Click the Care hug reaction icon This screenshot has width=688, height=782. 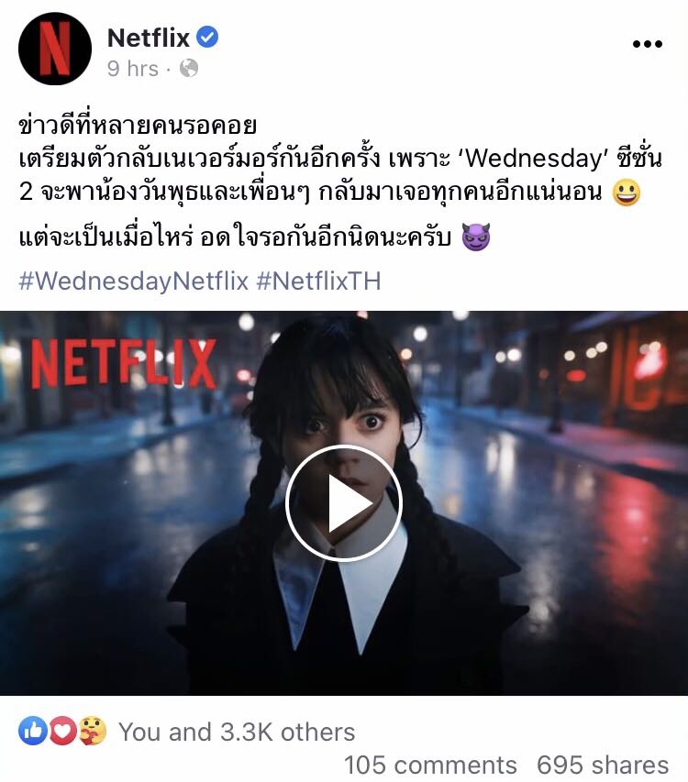(93, 732)
